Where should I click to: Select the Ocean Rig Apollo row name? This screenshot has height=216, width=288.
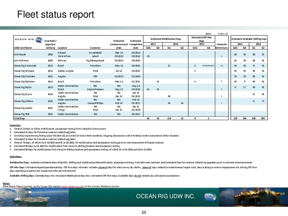point(23,108)
